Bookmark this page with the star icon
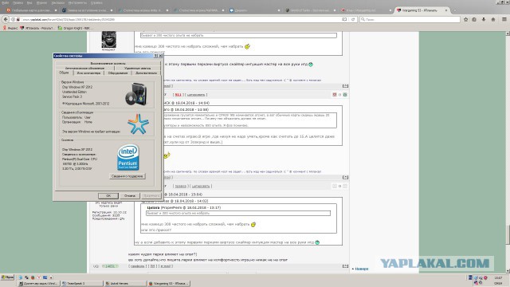 click(x=465, y=19)
